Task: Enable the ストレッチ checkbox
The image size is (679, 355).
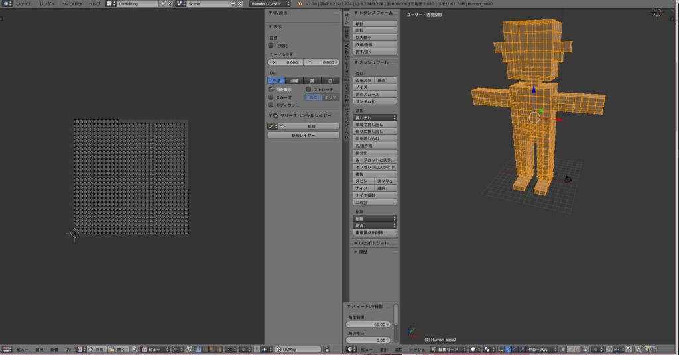Action: pyautogui.click(x=308, y=89)
